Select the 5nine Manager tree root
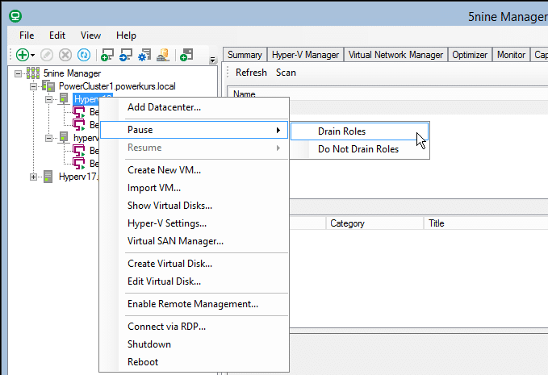Viewport: 548px width, 375px height. [x=72, y=73]
